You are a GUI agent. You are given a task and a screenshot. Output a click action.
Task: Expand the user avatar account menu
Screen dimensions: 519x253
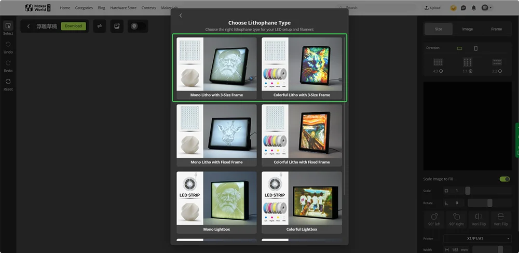tap(486, 8)
